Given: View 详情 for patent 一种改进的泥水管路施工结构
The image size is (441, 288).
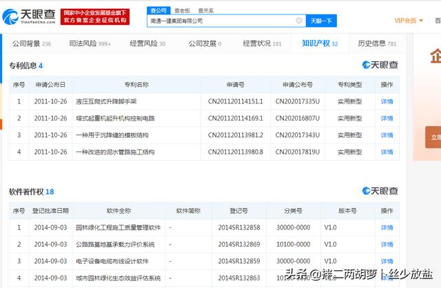Looking at the screenshot, I should click(x=387, y=152).
